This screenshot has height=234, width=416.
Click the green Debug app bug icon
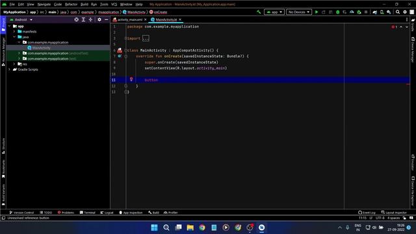tap(337, 12)
